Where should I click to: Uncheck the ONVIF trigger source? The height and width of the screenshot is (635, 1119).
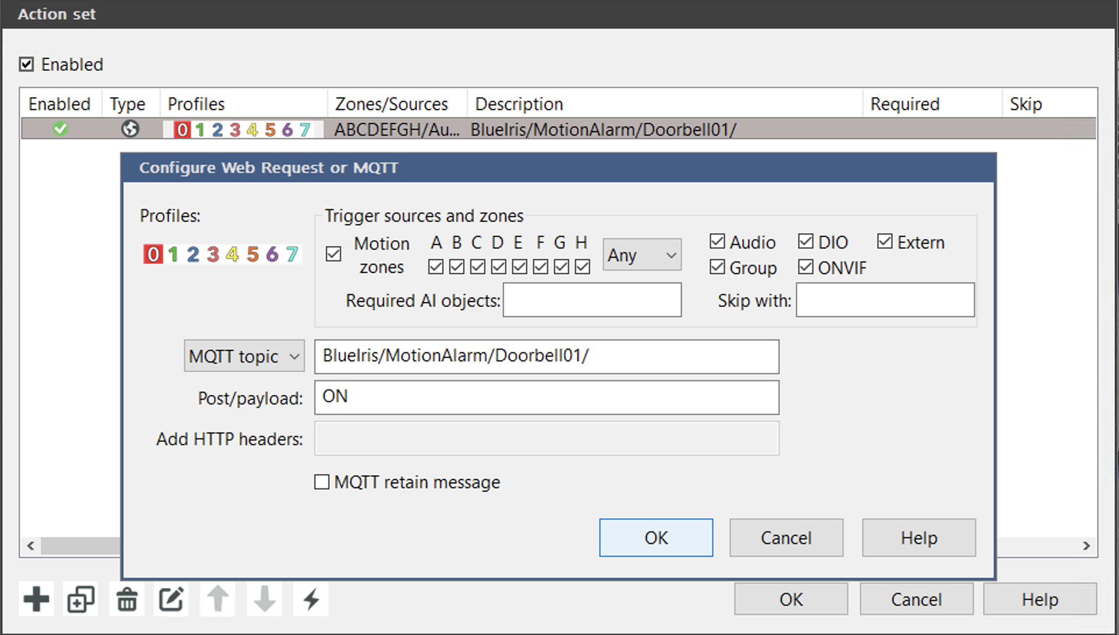pyautogui.click(x=806, y=267)
